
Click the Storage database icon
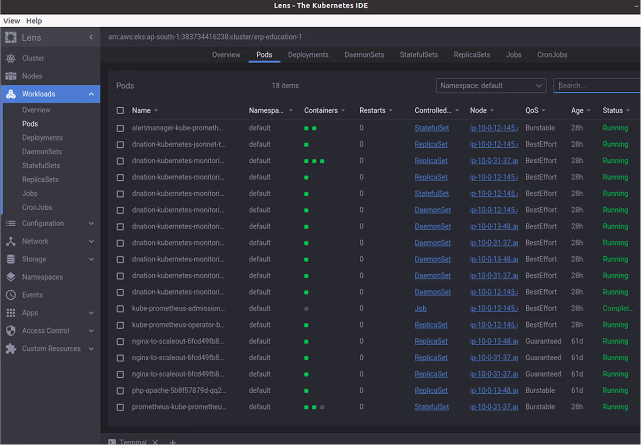tap(11, 259)
